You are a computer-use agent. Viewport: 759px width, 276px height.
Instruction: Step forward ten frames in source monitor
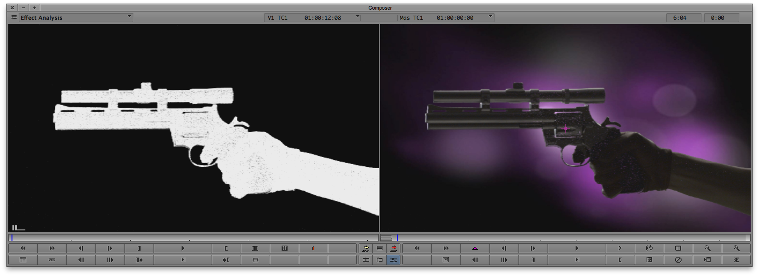tap(110, 260)
